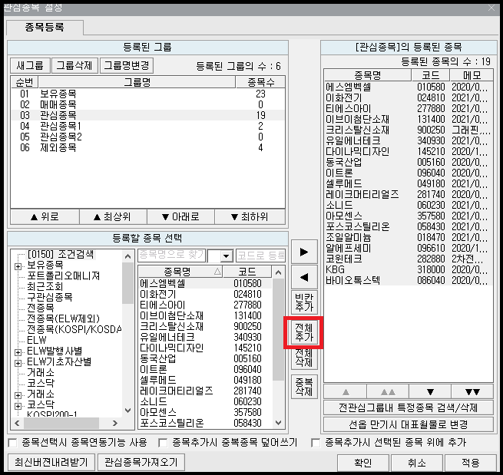Click the tree list scroll-up arrow
Image resolution: width=503 pixels, height=475 pixels.
pyautogui.click(x=127, y=256)
